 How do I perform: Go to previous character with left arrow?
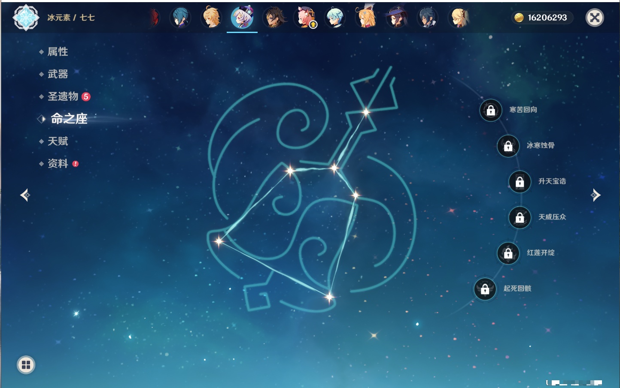coord(25,195)
